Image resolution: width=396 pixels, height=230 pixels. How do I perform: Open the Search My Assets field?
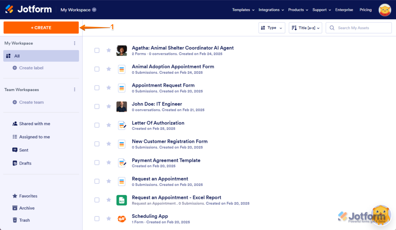pyautogui.click(x=358, y=28)
